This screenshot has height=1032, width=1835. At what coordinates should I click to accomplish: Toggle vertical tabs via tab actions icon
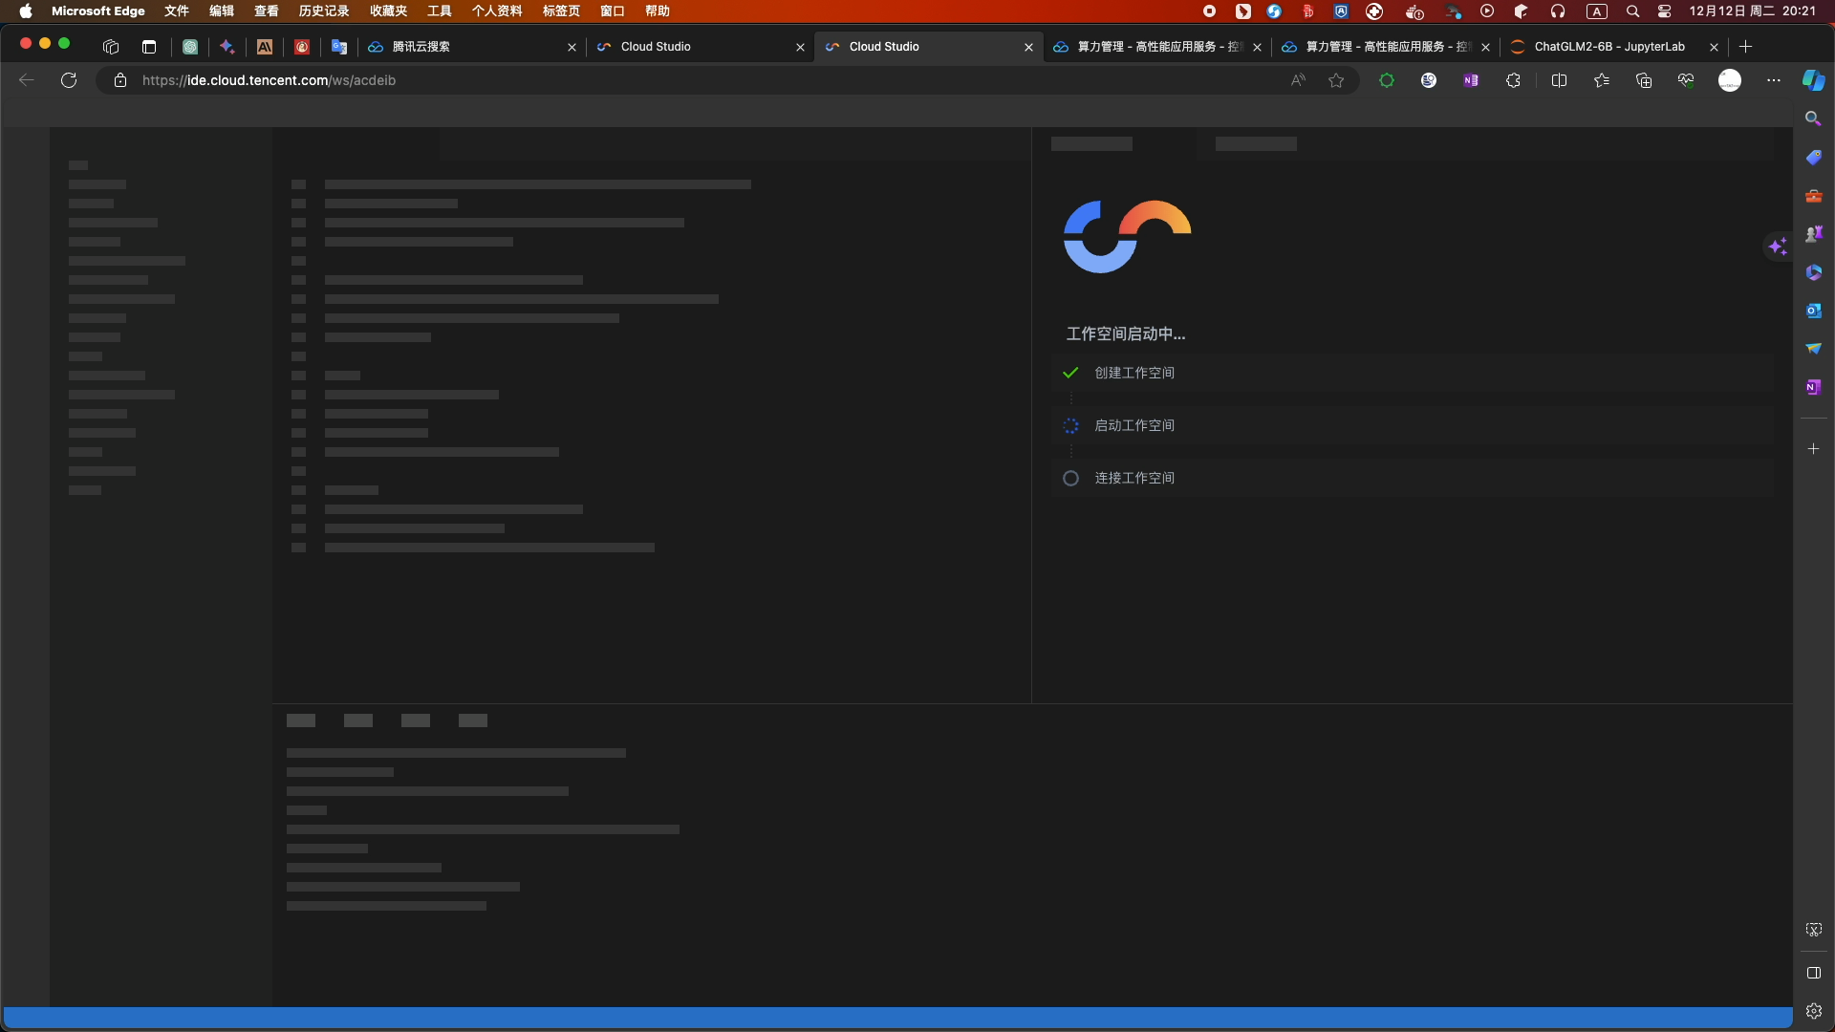pos(148,47)
